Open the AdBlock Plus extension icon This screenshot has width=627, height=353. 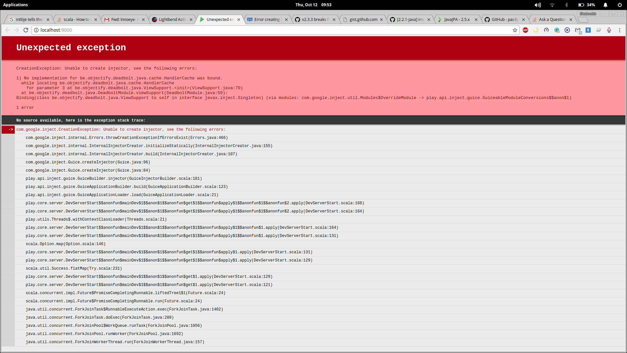525,30
